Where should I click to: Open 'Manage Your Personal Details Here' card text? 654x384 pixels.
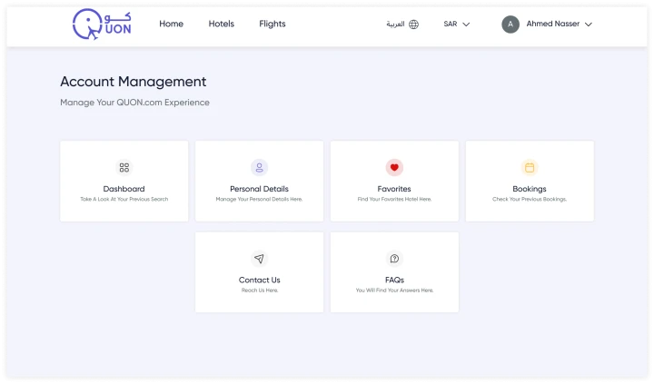click(259, 199)
